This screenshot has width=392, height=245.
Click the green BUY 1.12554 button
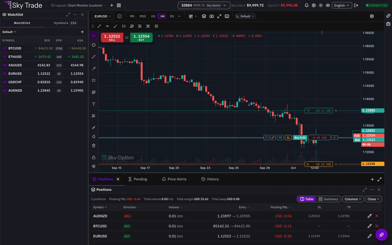141,37
